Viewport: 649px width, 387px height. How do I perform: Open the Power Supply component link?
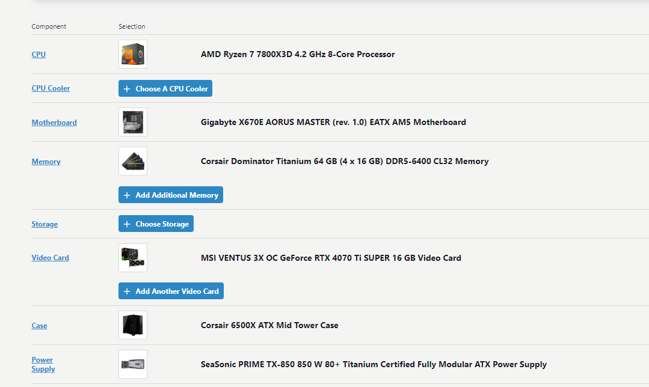point(43,364)
